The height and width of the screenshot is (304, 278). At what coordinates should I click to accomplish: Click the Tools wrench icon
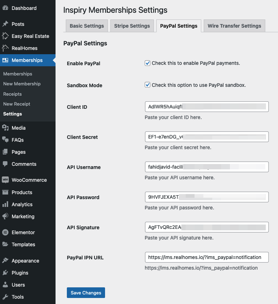(5, 297)
